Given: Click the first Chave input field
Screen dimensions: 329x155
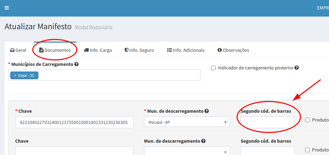Looking at the screenshot, I should click(x=74, y=122).
